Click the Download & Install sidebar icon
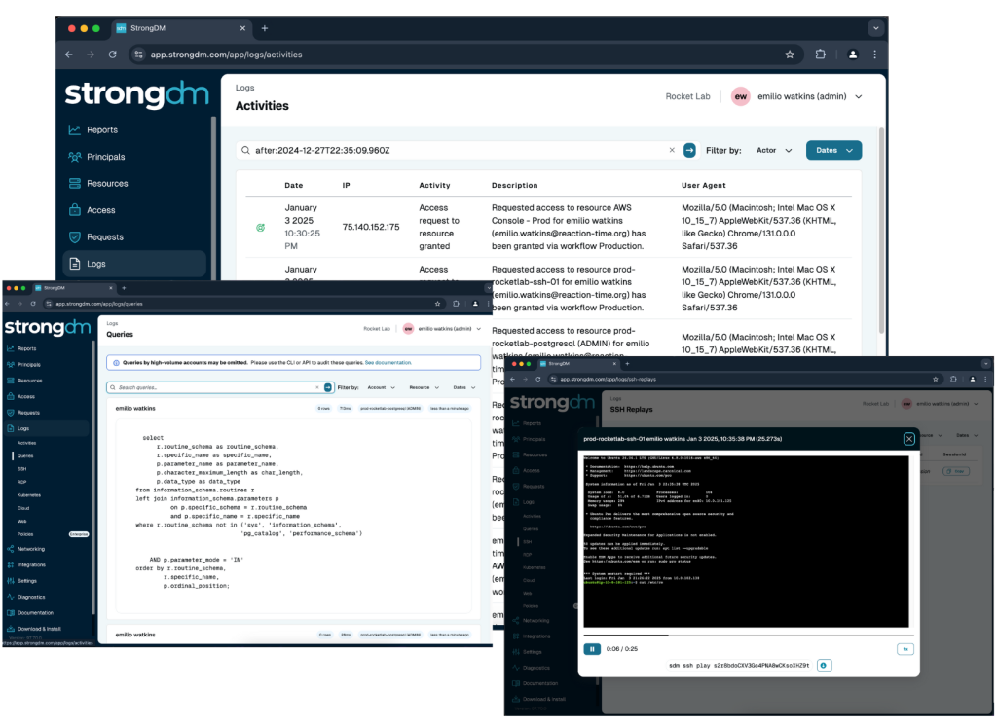 pyautogui.click(x=9, y=628)
